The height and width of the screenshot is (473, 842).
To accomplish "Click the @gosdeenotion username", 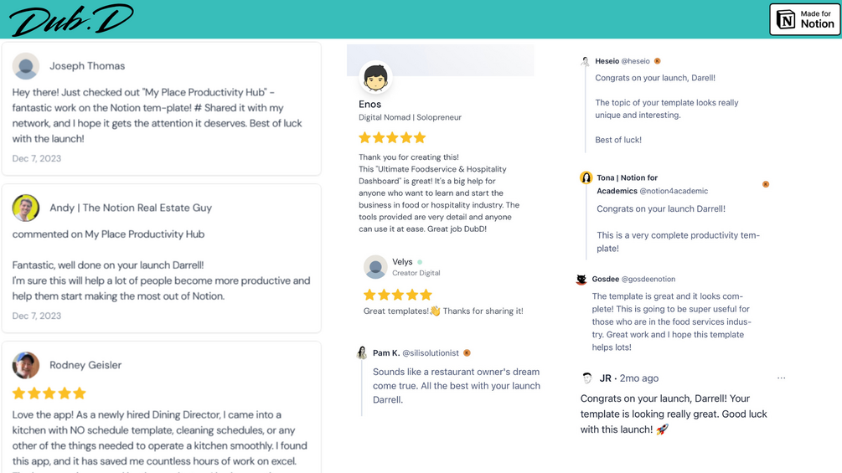I will pyautogui.click(x=648, y=280).
